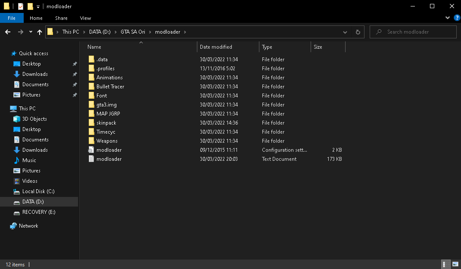Open Local Disk (C:) drive

tap(38, 191)
